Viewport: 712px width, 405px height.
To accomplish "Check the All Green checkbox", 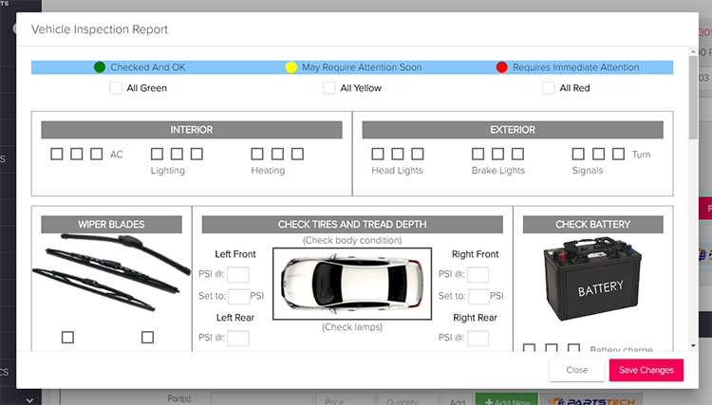I will (116, 88).
